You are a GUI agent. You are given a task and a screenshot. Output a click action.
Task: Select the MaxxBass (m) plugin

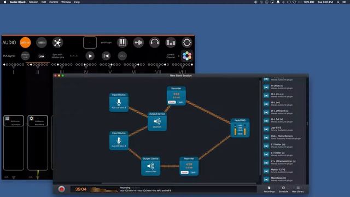click(x=284, y=179)
